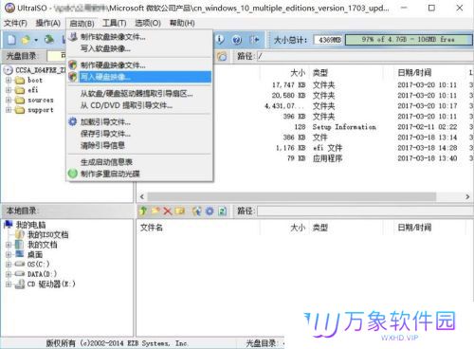Viewport: 474px width, 349px height.
Task: Open the 工具(T) menu
Action: tap(115, 23)
